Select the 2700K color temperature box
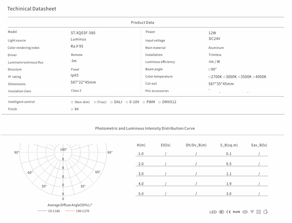 209,77
